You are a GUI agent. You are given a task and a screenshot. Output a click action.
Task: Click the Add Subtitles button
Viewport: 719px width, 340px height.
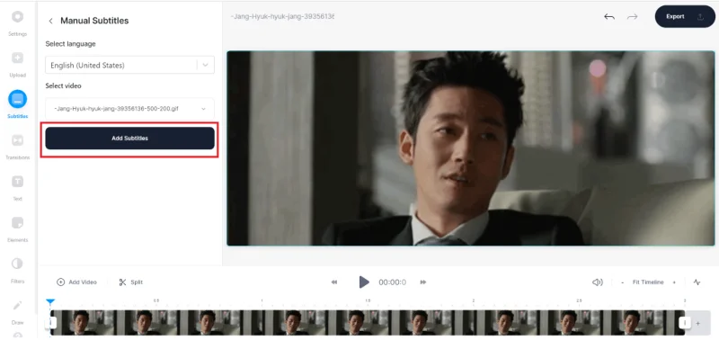point(129,139)
